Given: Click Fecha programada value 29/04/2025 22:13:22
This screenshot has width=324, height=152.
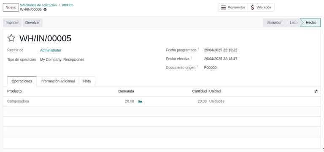Looking at the screenshot, I should pos(221,50).
